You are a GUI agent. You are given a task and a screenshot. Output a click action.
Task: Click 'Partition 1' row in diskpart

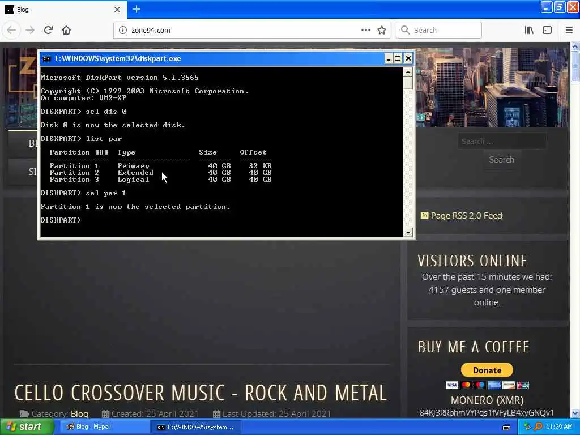160,166
